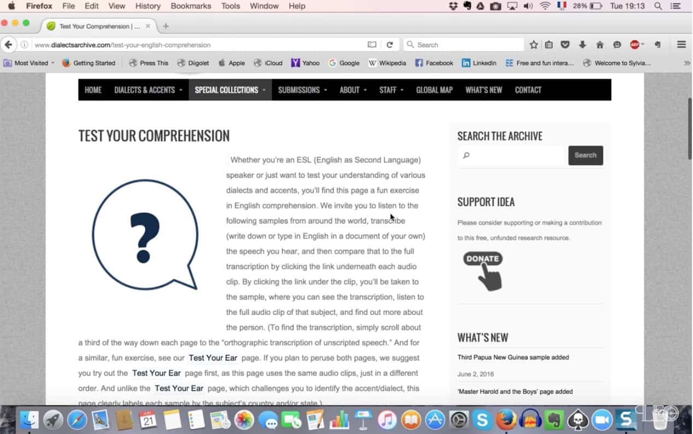
Task: Open the Adblock Plus dropdown
Action: click(637, 45)
